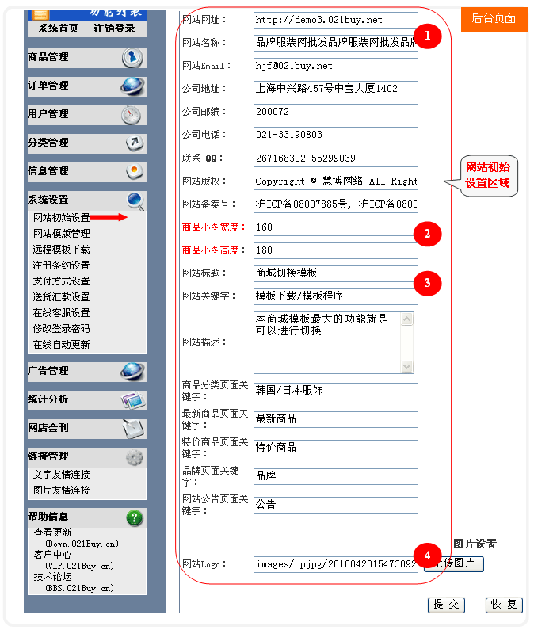
Task: Click the 公司邮编 input field
Action: point(336,112)
